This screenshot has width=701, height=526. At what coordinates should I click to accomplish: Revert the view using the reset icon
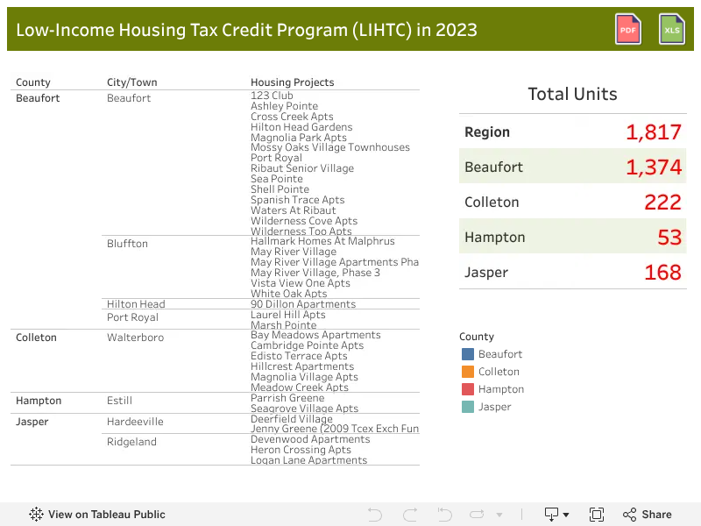[x=445, y=515]
